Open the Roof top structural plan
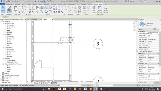The height and width of the screenshot is (91, 161). 10,33
